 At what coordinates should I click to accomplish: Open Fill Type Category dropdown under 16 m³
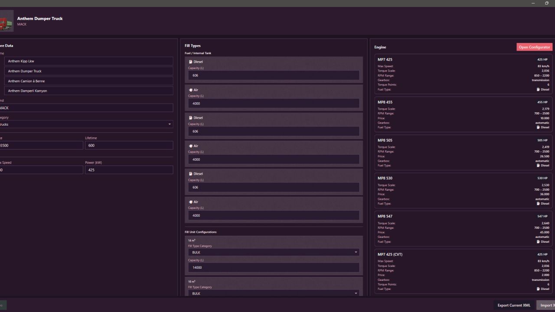coord(274,293)
